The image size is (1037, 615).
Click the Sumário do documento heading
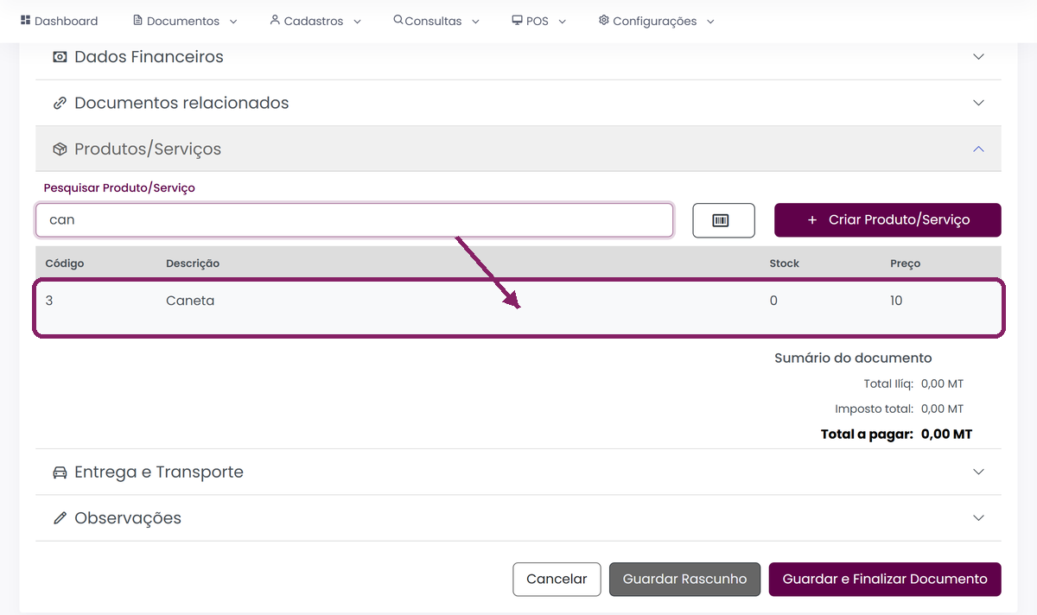[x=853, y=358]
